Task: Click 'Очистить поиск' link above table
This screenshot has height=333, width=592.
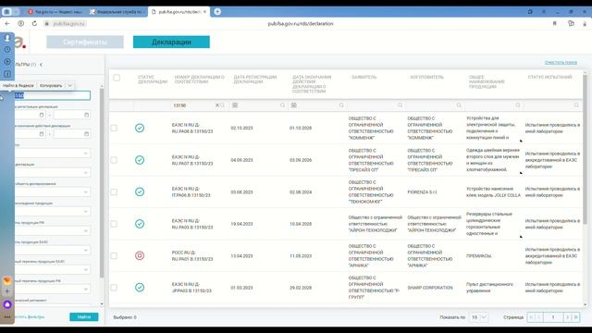Action: [x=561, y=62]
